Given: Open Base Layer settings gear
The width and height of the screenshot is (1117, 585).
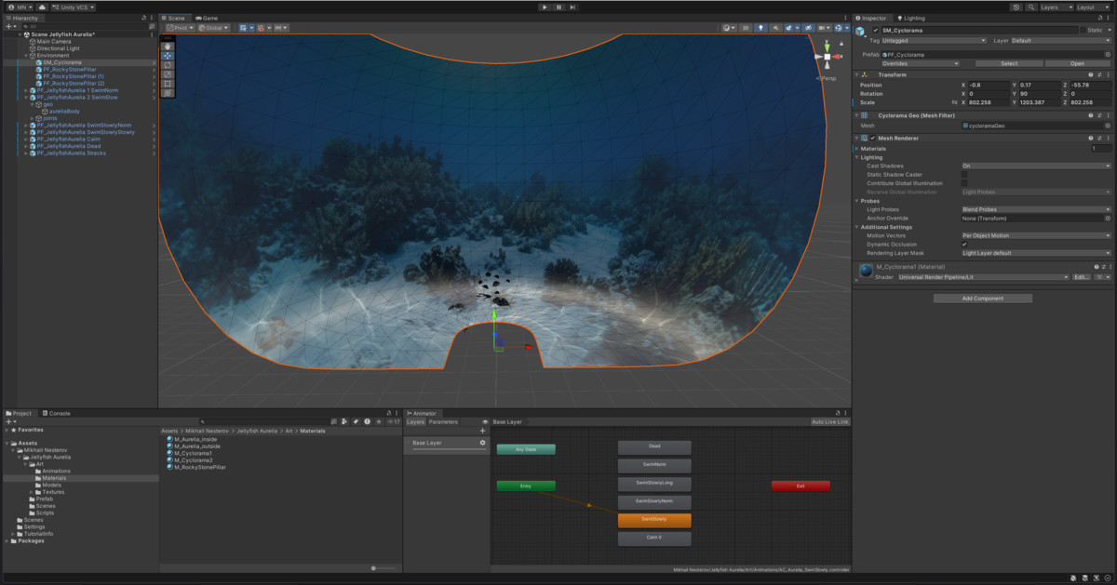Looking at the screenshot, I should [482, 443].
